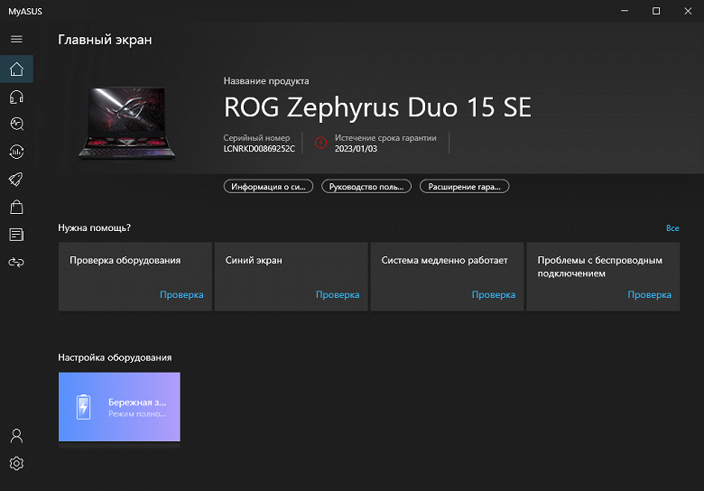704x491 pixels.
Task: Open the news feed list icon
Action: 16,235
